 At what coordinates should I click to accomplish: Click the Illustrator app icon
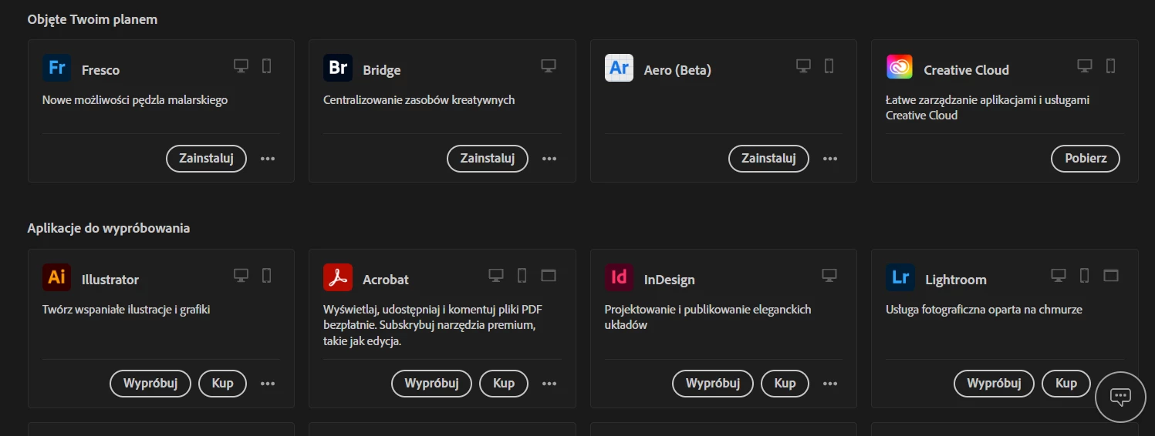57,277
